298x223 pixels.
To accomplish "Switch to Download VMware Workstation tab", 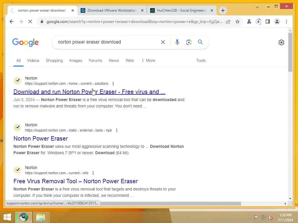I will pos(112,10).
